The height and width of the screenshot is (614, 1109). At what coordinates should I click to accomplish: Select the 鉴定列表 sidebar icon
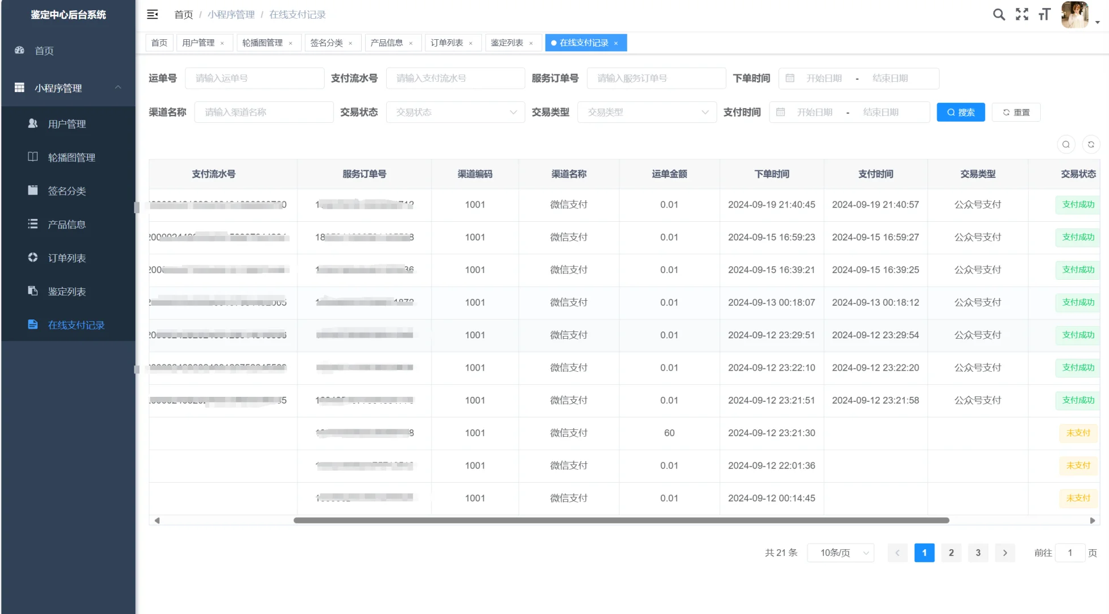click(x=33, y=291)
